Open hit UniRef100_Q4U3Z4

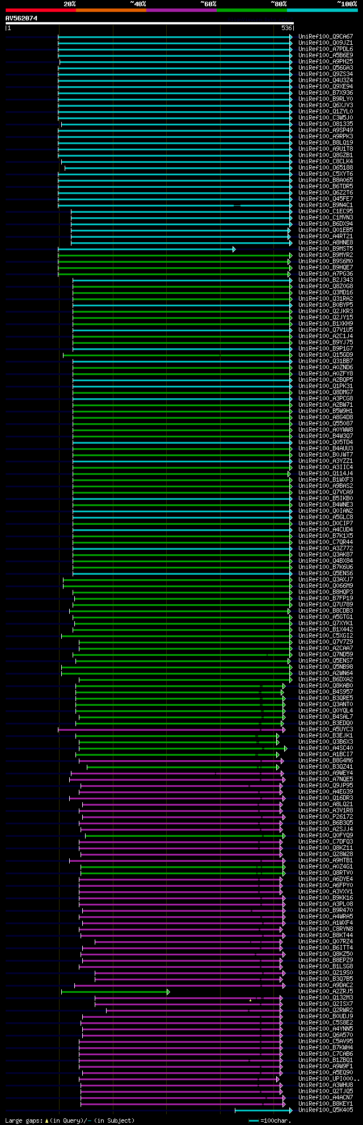click(x=326, y=80)
